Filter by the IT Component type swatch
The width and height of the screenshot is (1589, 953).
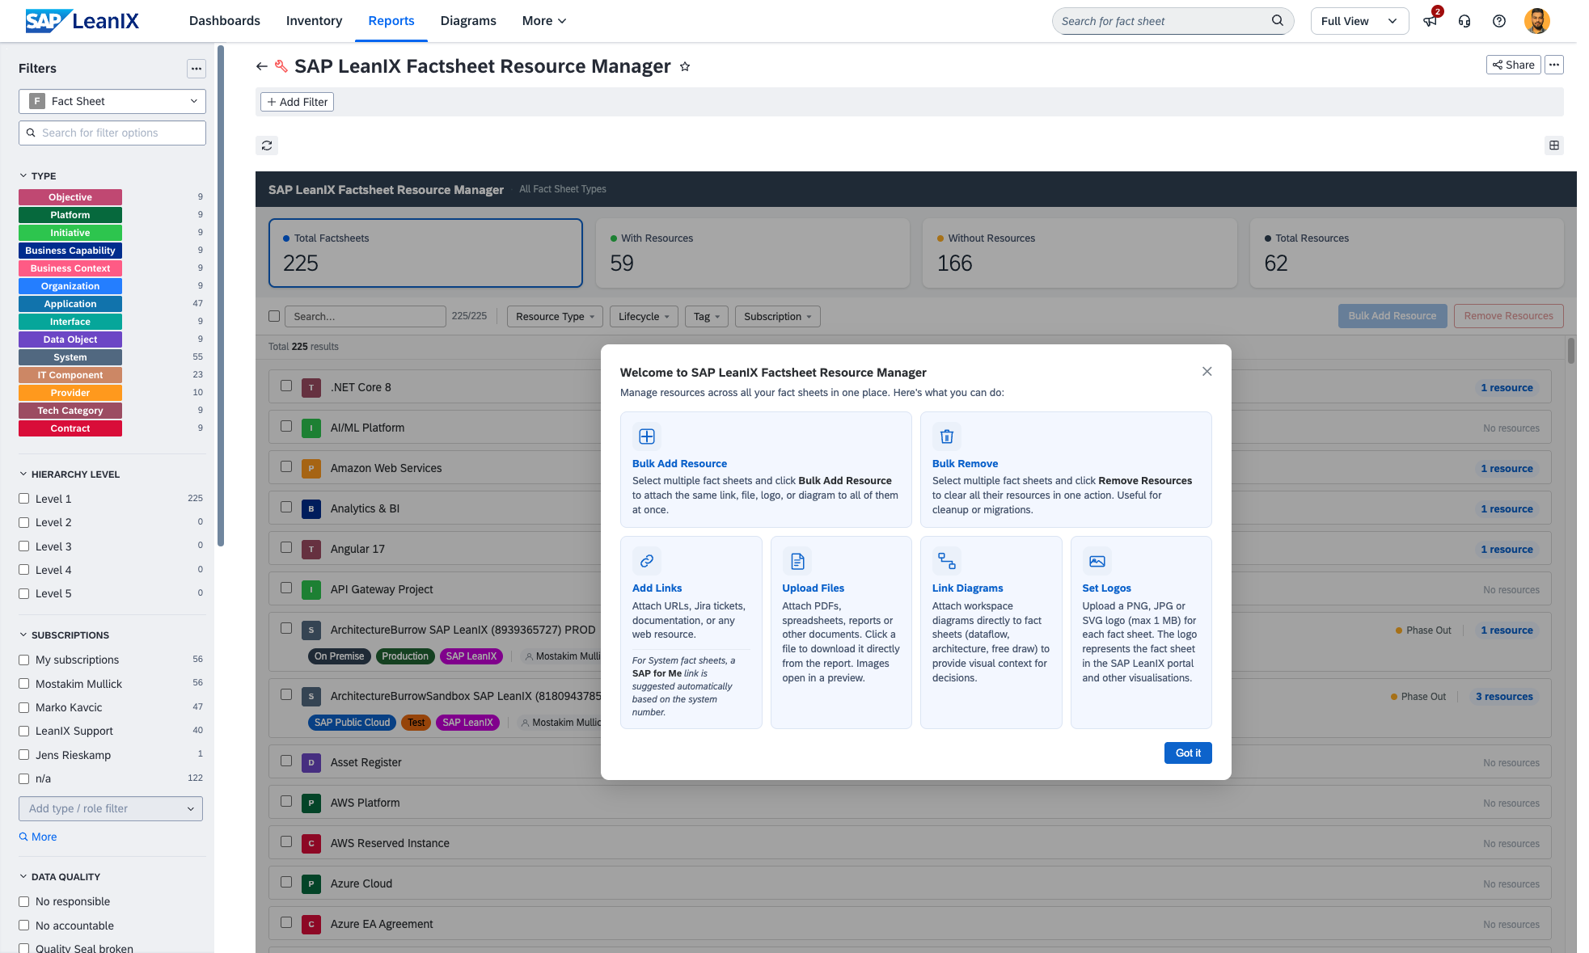70,375
